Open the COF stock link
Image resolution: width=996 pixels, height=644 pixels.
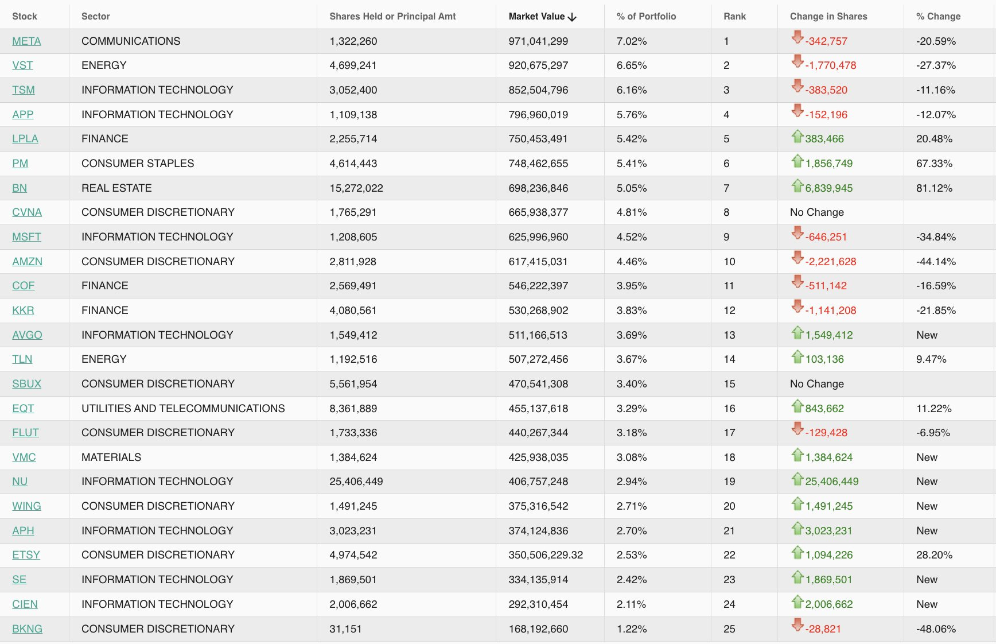click(x=24, y=286)
